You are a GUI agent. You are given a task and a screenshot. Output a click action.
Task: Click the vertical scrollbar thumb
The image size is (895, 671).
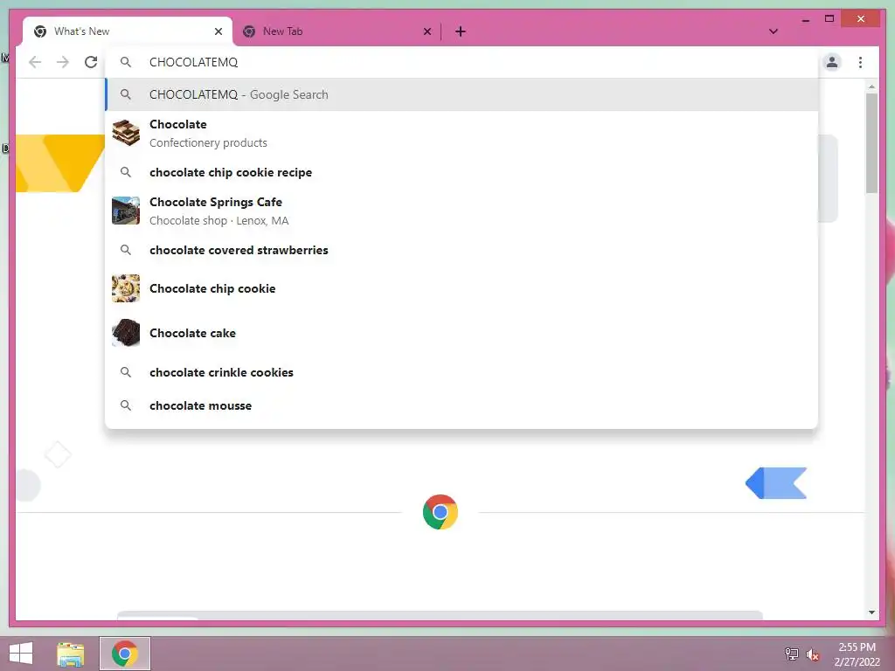tap(871, 144)
